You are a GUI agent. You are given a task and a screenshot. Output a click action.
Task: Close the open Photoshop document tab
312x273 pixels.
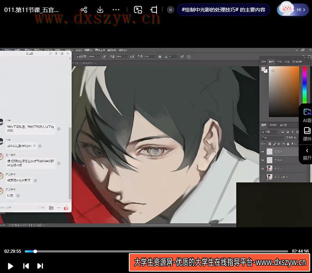click(x=96, y=63)
